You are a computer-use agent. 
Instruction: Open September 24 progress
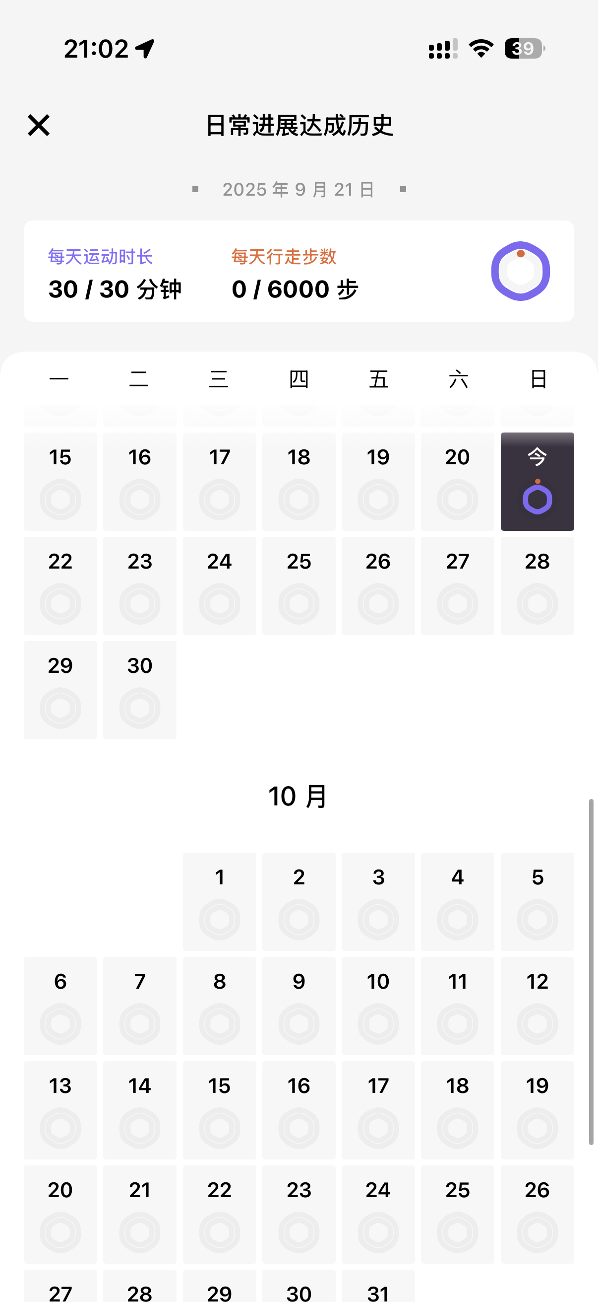tap(220, 586)
